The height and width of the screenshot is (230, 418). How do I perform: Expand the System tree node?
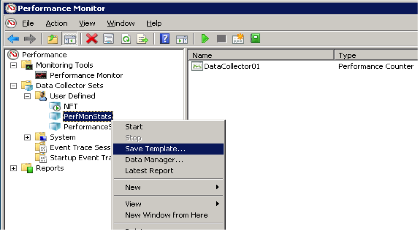[x=27, y=137]
